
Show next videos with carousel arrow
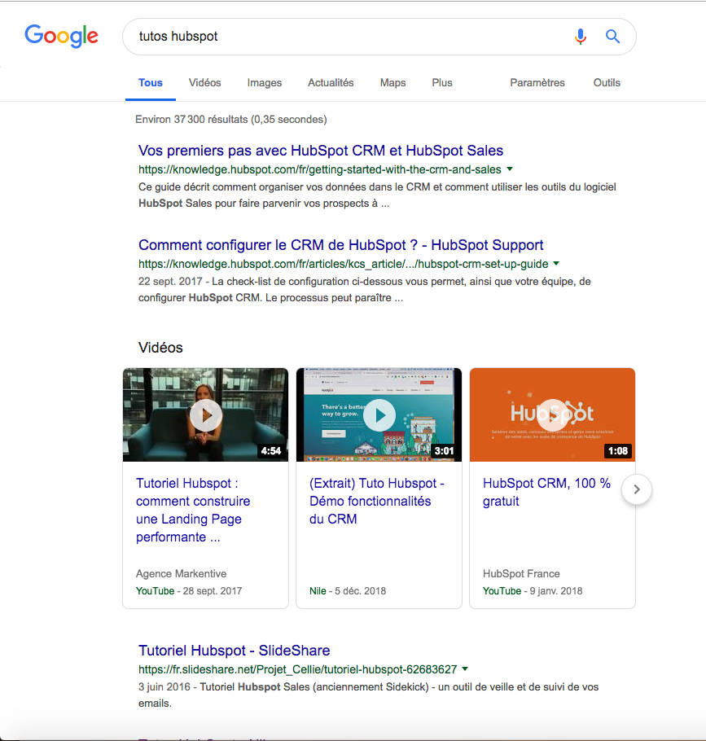click(x=637, y=489)
